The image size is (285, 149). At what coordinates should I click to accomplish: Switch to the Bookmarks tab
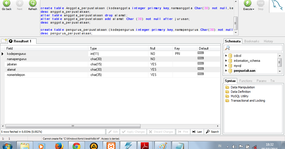coord(252,41)
